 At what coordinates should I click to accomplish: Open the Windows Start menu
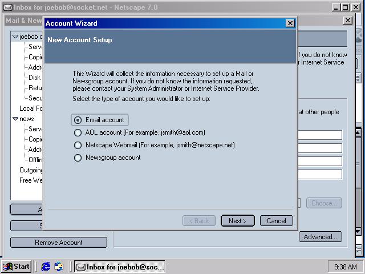coord(17,267)
